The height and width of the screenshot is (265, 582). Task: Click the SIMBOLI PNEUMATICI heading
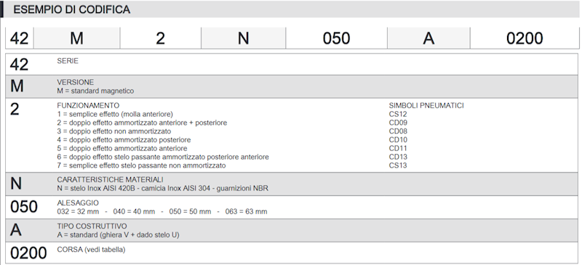tap(426, 105)
